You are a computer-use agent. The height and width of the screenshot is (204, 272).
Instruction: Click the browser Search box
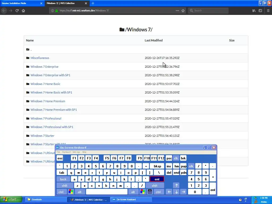click(x=208, y=11)
